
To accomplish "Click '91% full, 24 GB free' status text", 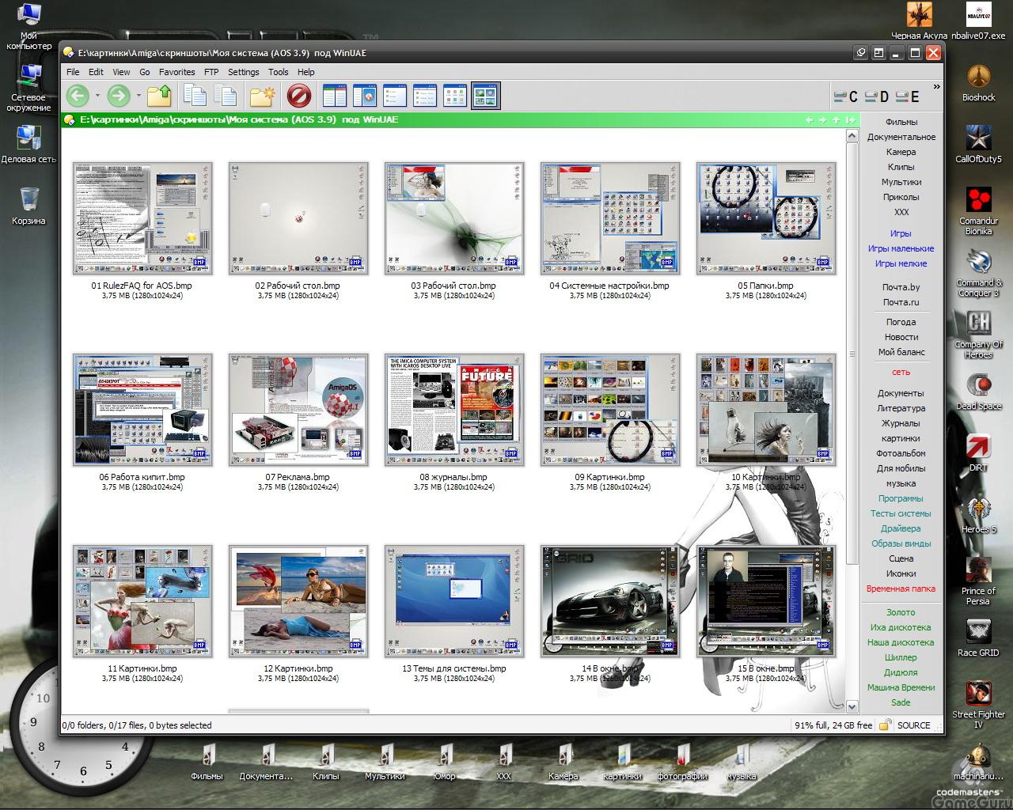I will point(834,725).
